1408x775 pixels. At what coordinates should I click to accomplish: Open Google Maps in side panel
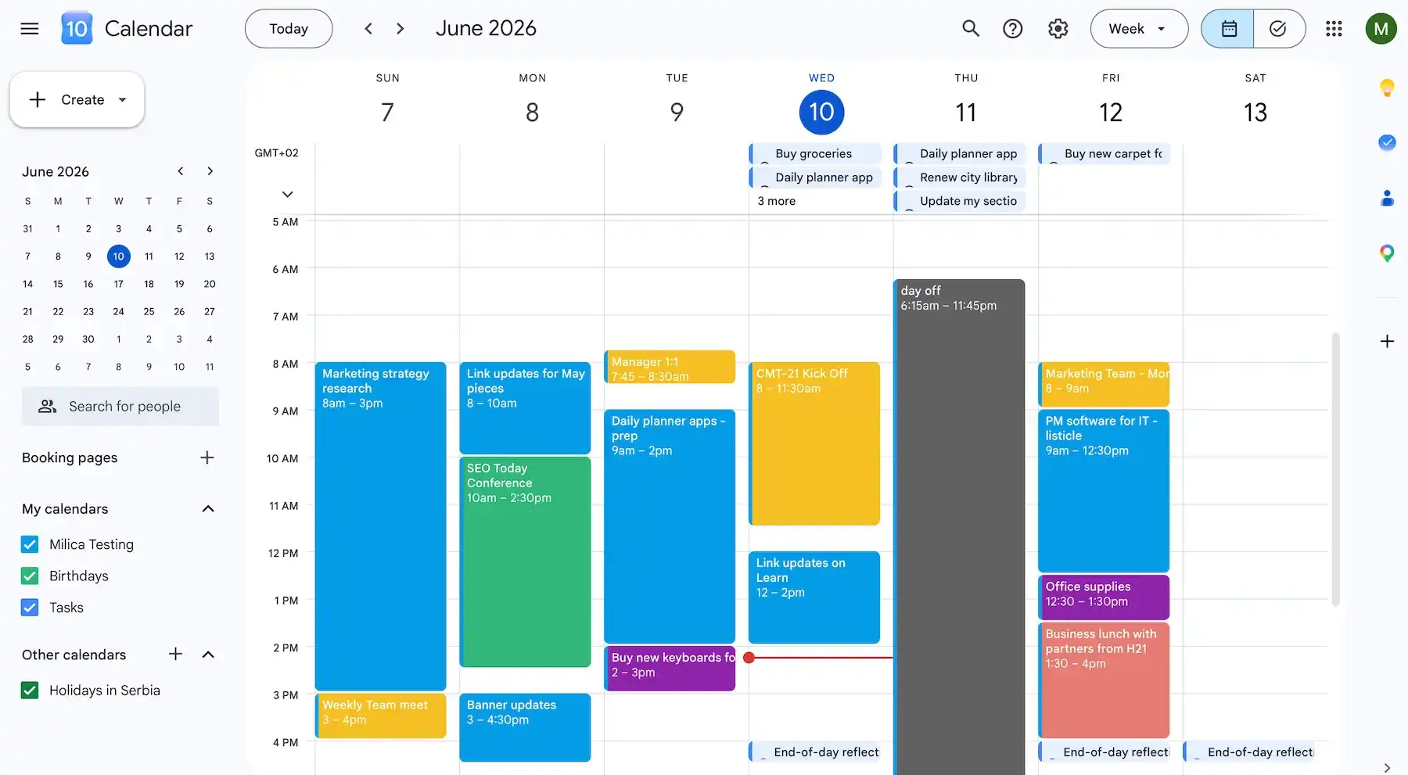[x=1387, y=253]
